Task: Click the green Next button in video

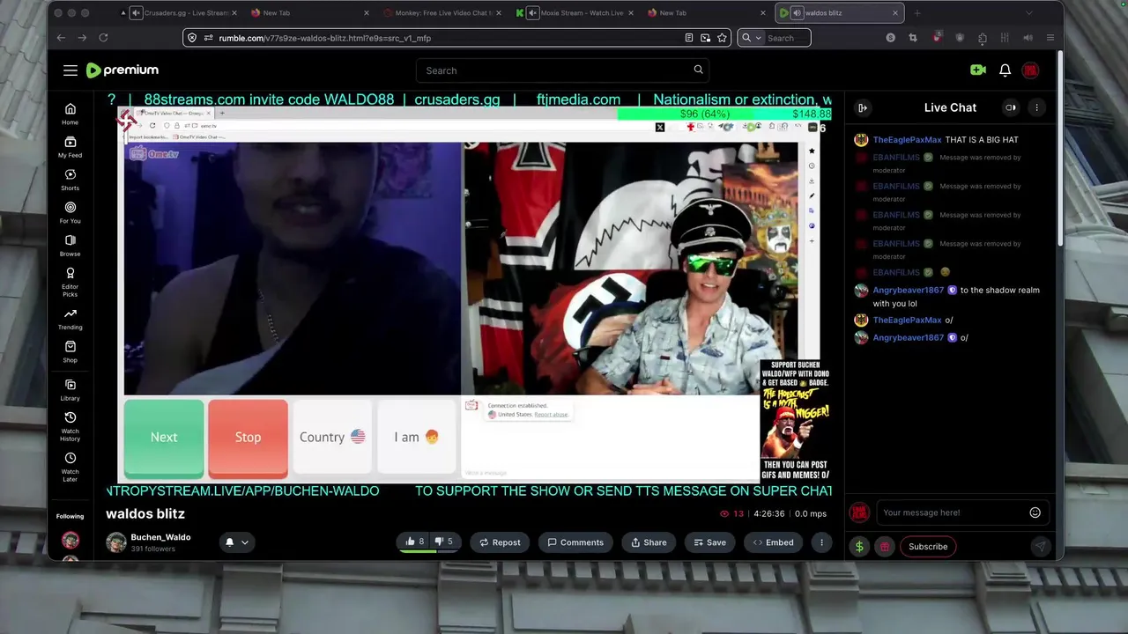Action: tap(164, 438)
